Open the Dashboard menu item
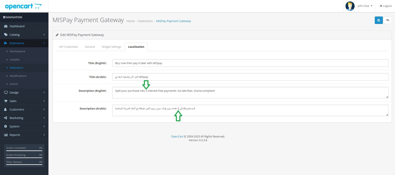 click(x=24, y=26)
